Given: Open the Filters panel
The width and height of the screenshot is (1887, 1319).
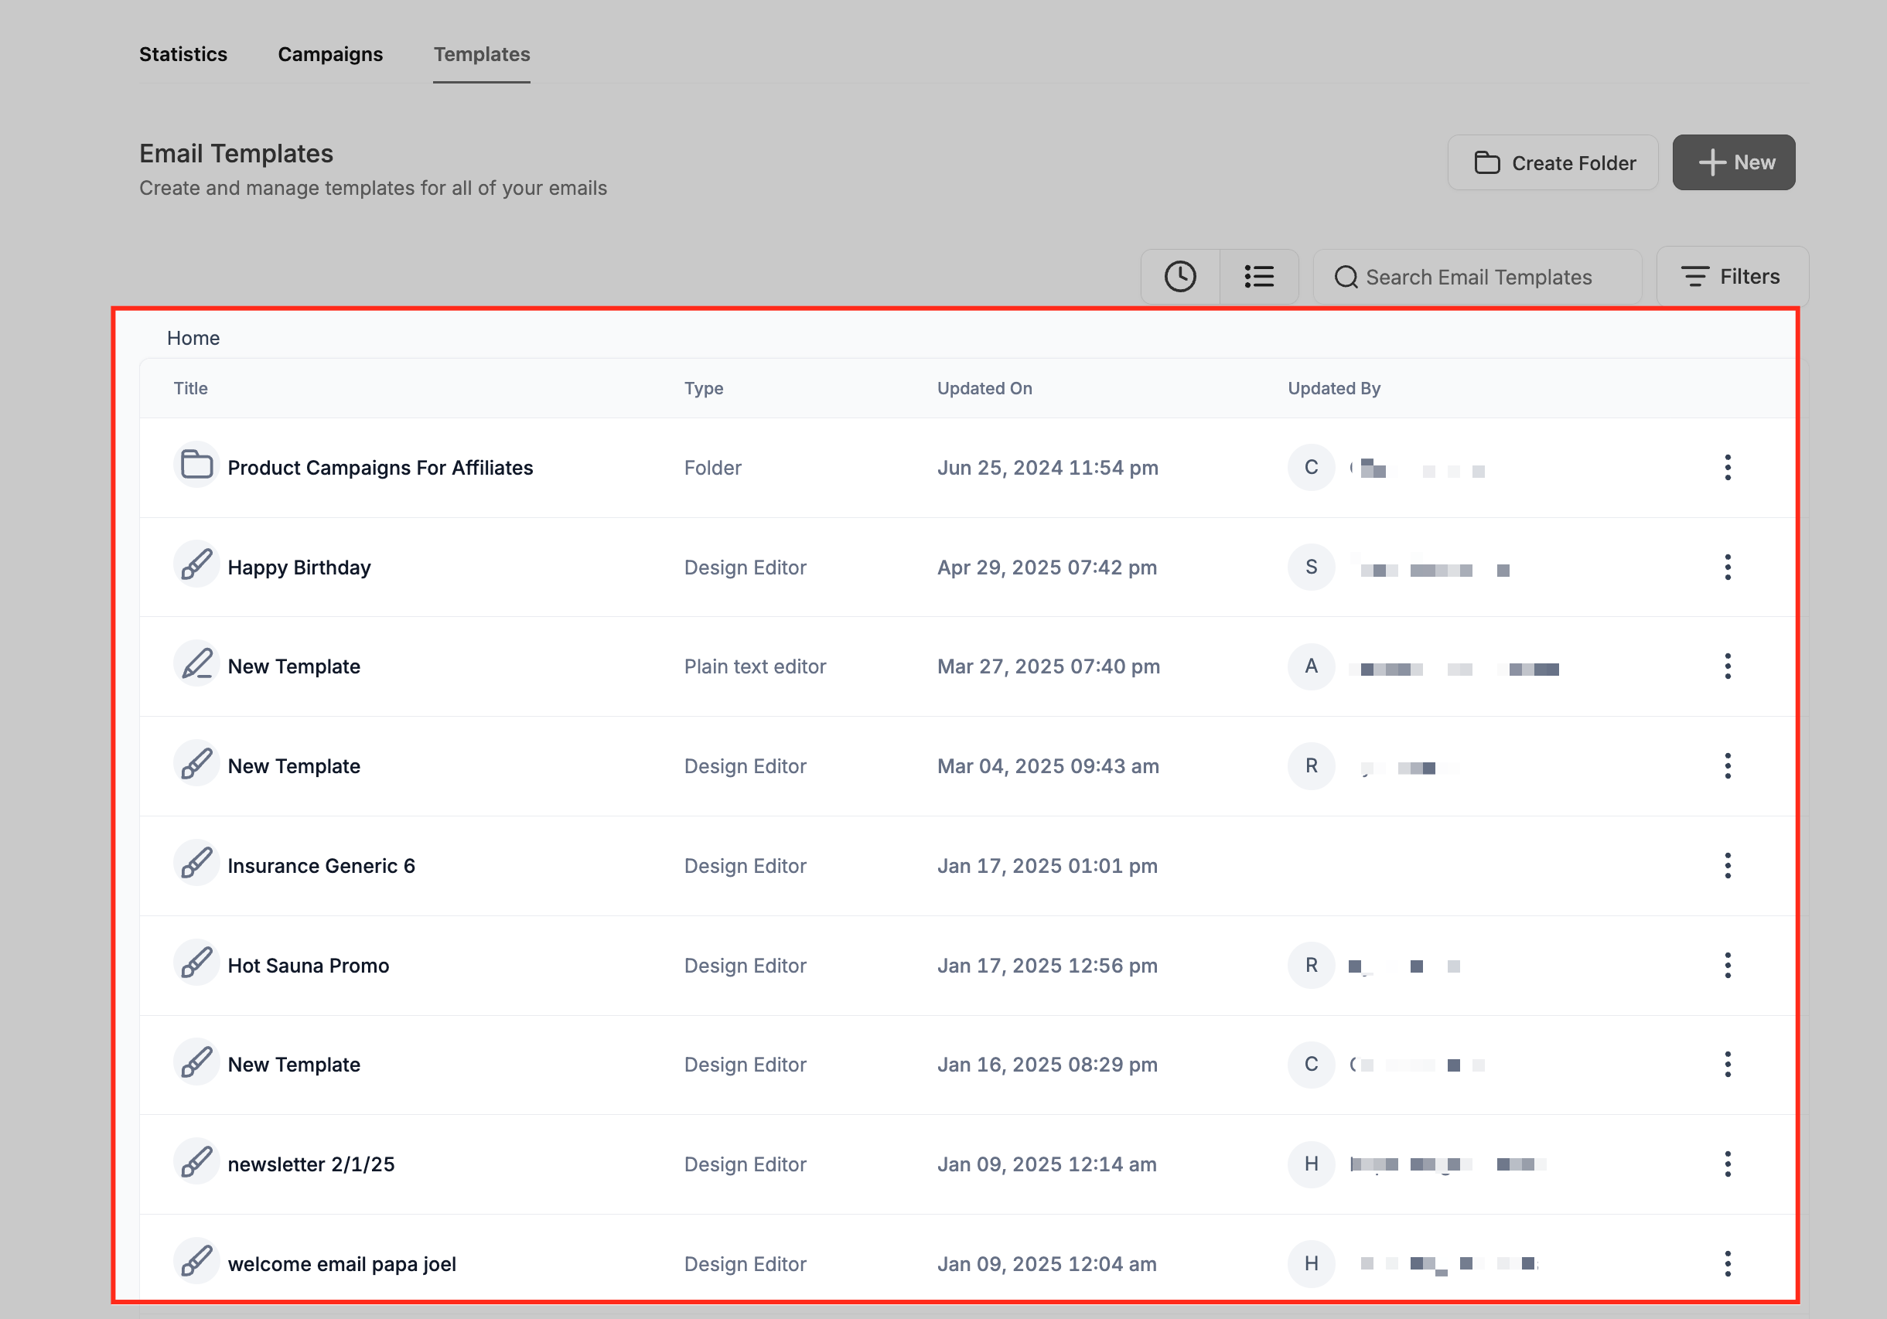Looking at the screenshot, I should pos(1732,277).
